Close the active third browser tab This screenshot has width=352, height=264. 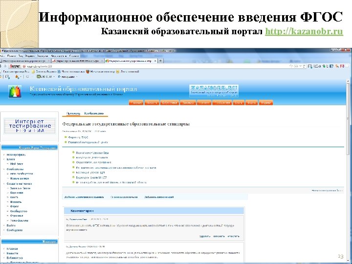point(155,61)
